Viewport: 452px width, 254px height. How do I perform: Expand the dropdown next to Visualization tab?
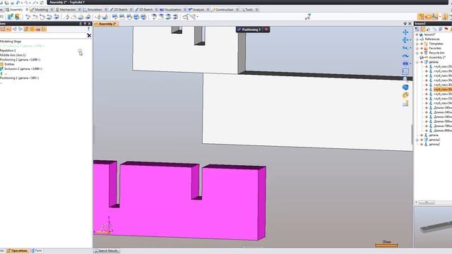point(185,9)
